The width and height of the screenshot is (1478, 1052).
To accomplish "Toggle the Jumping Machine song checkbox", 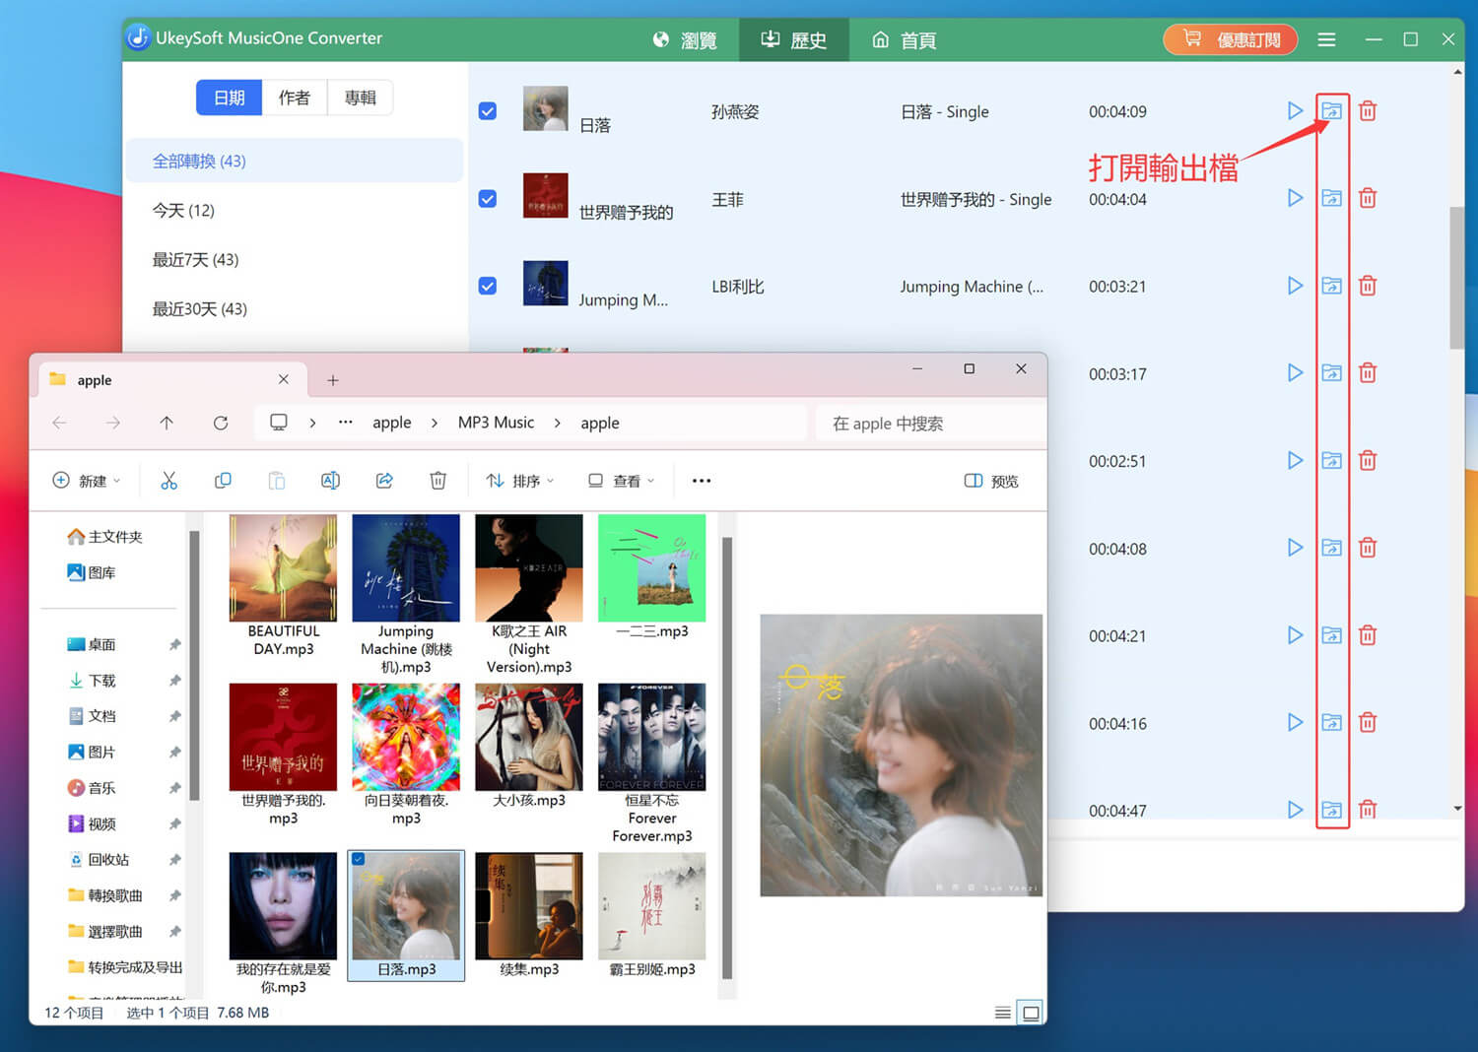I will click(x=488, y=286).
